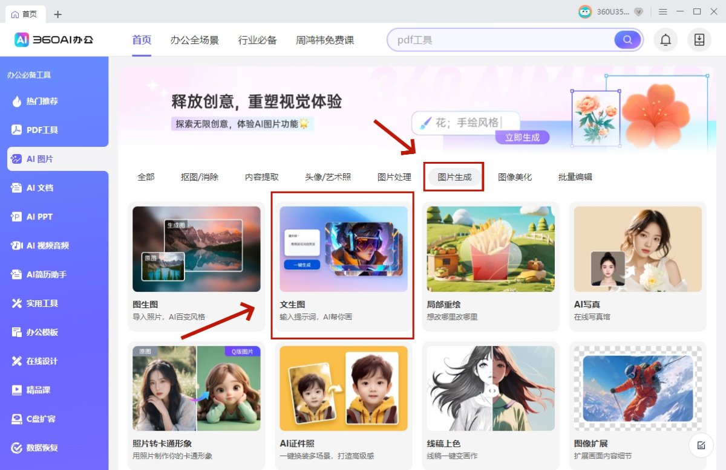Show the 全部 image tools category
Image resolution: width=726 pixels, height=470 pixels.
pos(146,177)
